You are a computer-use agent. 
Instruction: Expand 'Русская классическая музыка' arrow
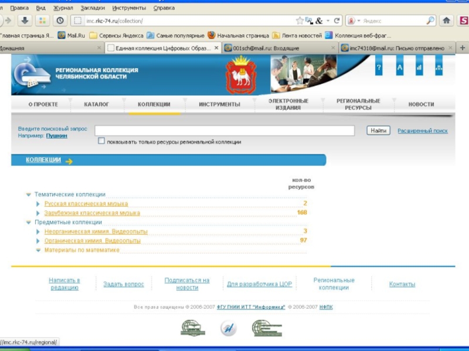[x=39, y=204]
